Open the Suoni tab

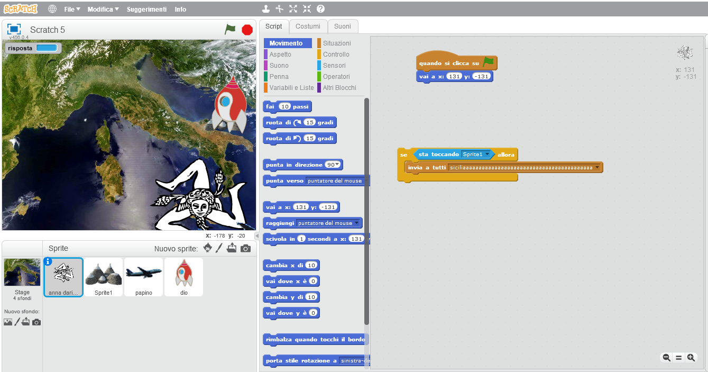point(342,26)
